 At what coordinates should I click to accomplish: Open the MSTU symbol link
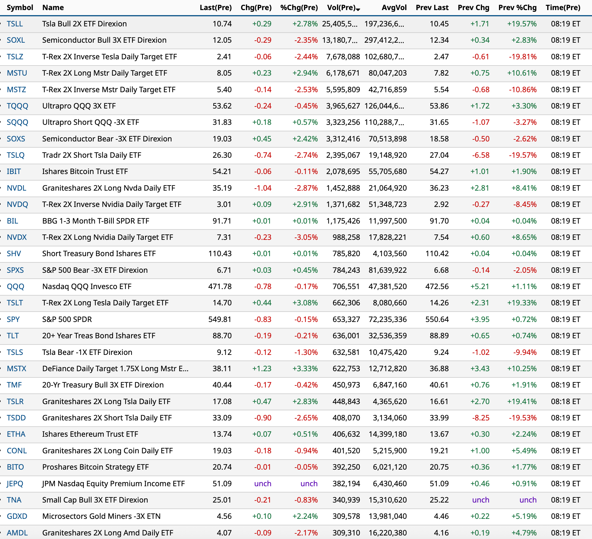17,73
